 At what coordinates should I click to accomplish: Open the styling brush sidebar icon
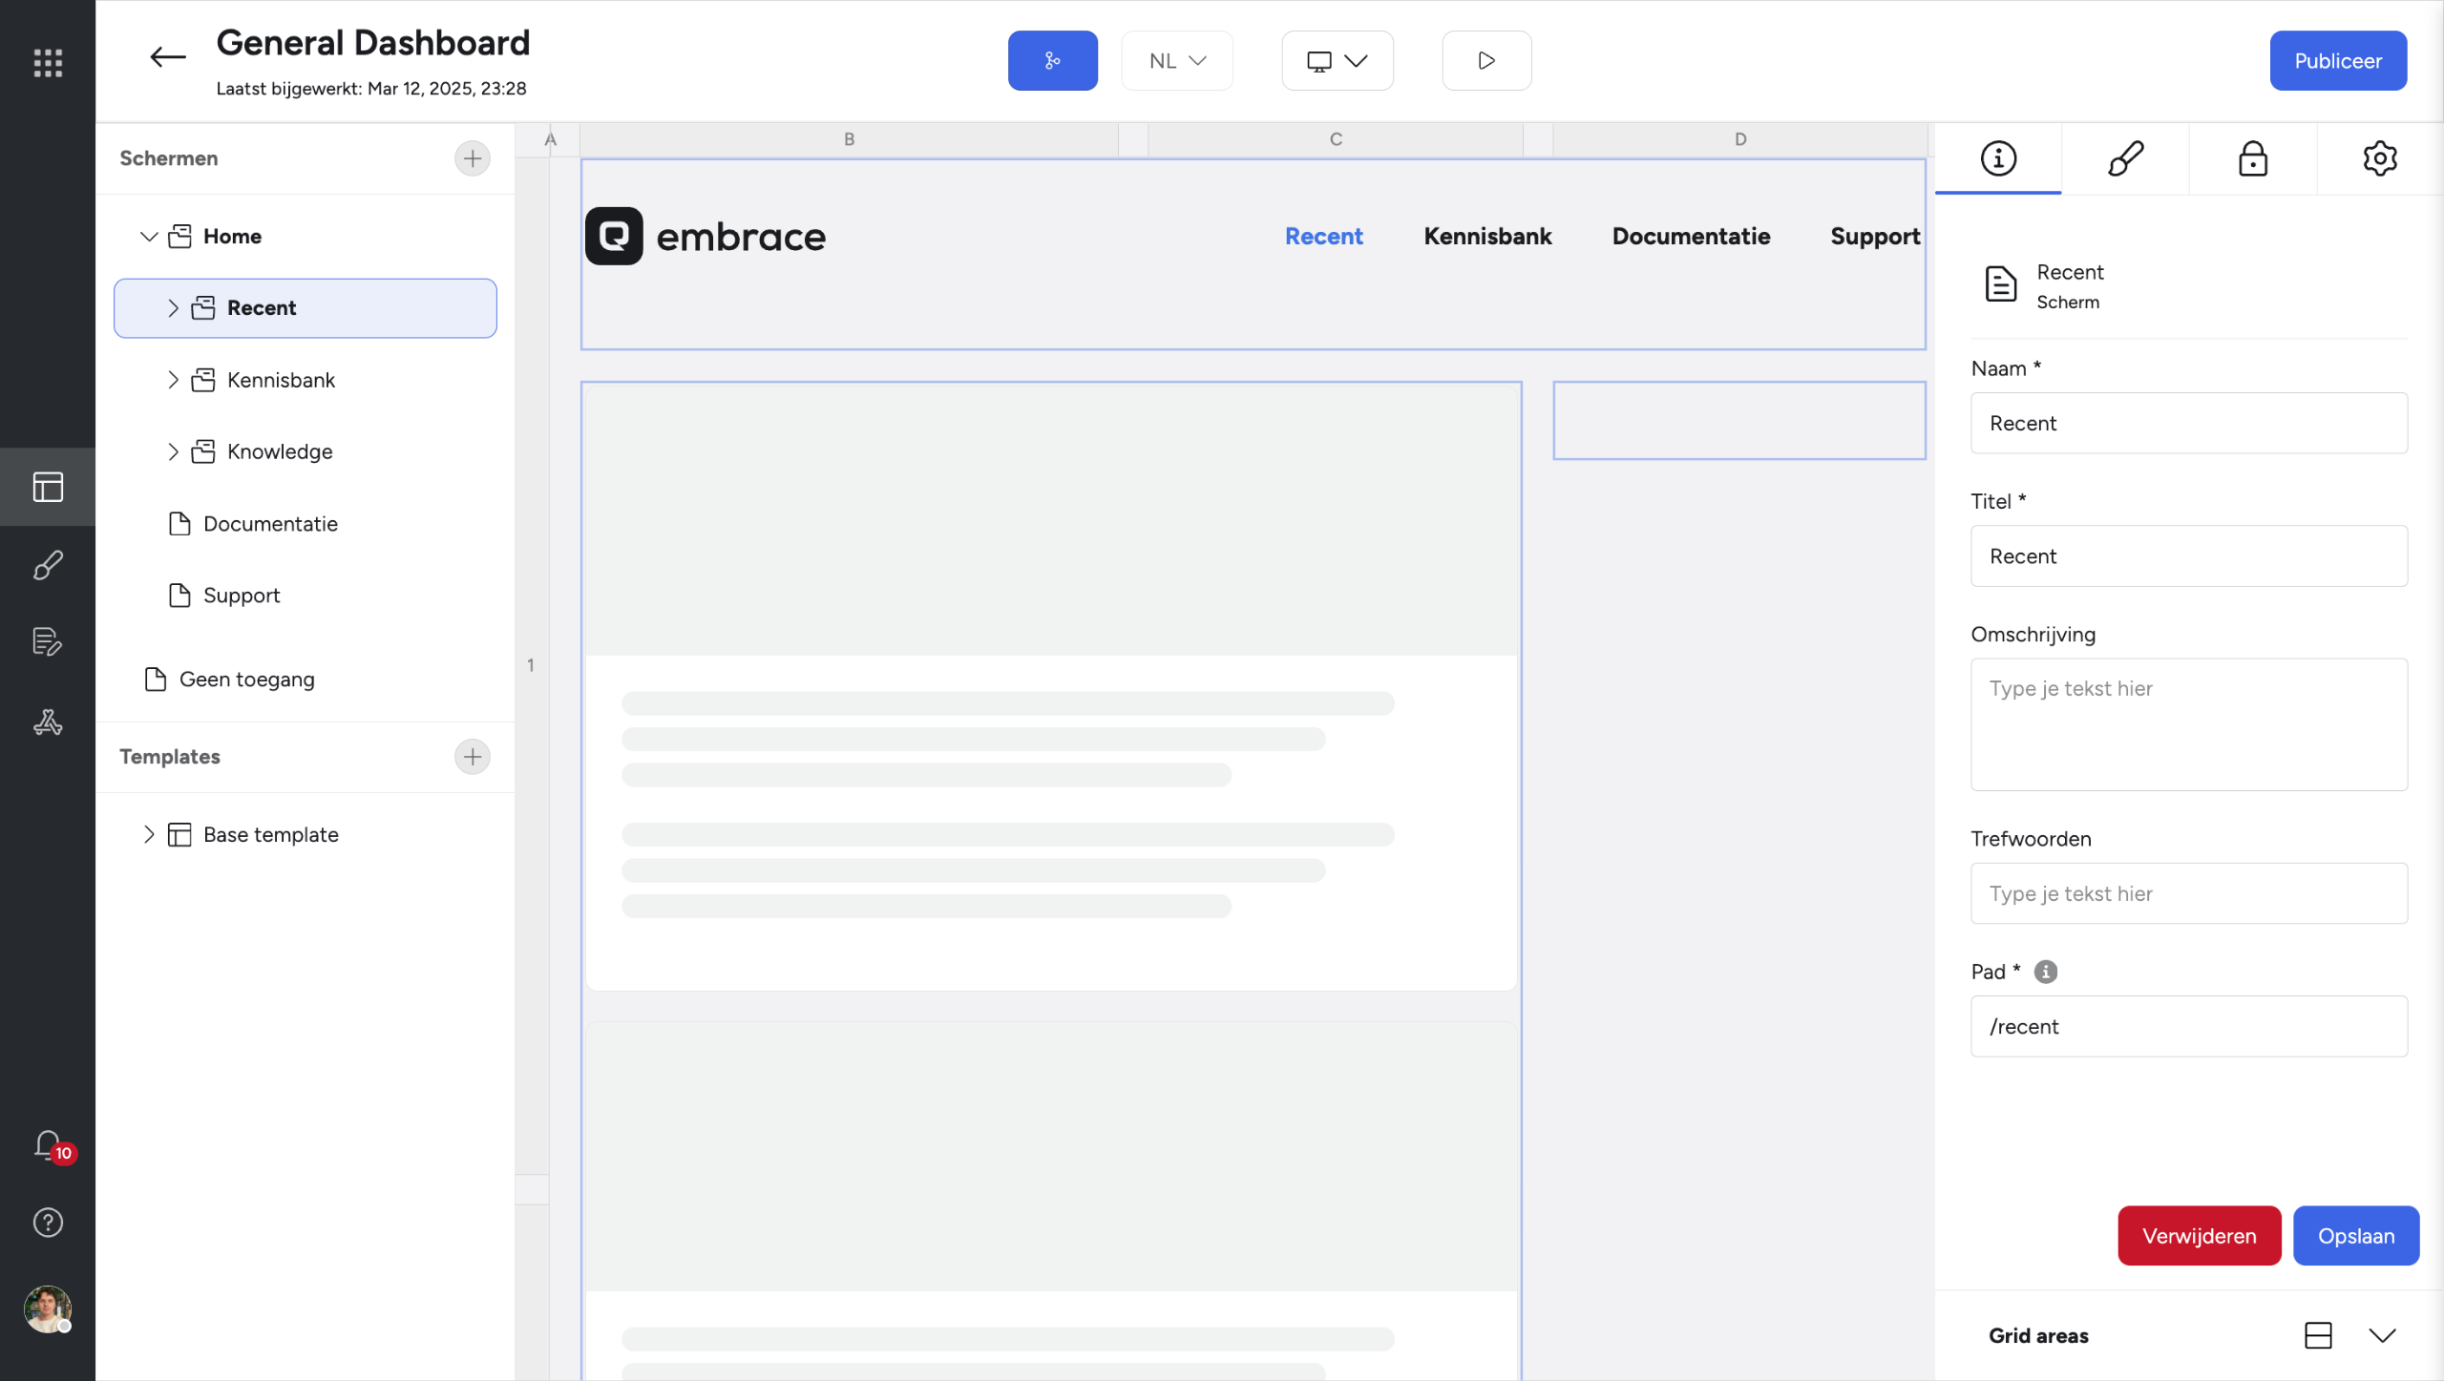(48, 565)
